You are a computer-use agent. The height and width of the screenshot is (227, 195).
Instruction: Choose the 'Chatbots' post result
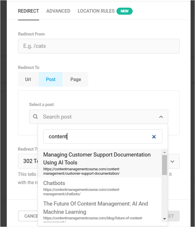coord(100,188)
